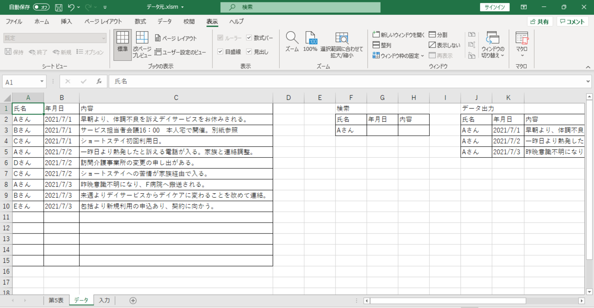Open the 入力 sheet tab
The width and height of the screenshot is (594, 308).
104,300
